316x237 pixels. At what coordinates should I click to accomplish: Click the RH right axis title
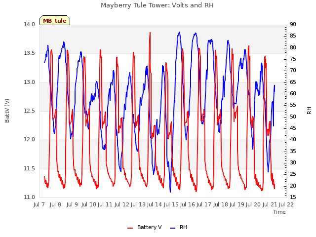tap(309, 111)
